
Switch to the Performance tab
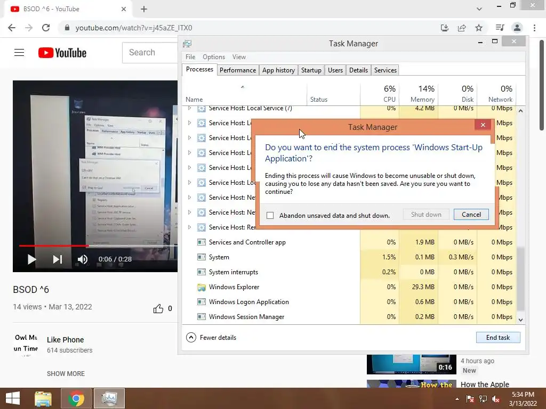(x=238, y=70)
